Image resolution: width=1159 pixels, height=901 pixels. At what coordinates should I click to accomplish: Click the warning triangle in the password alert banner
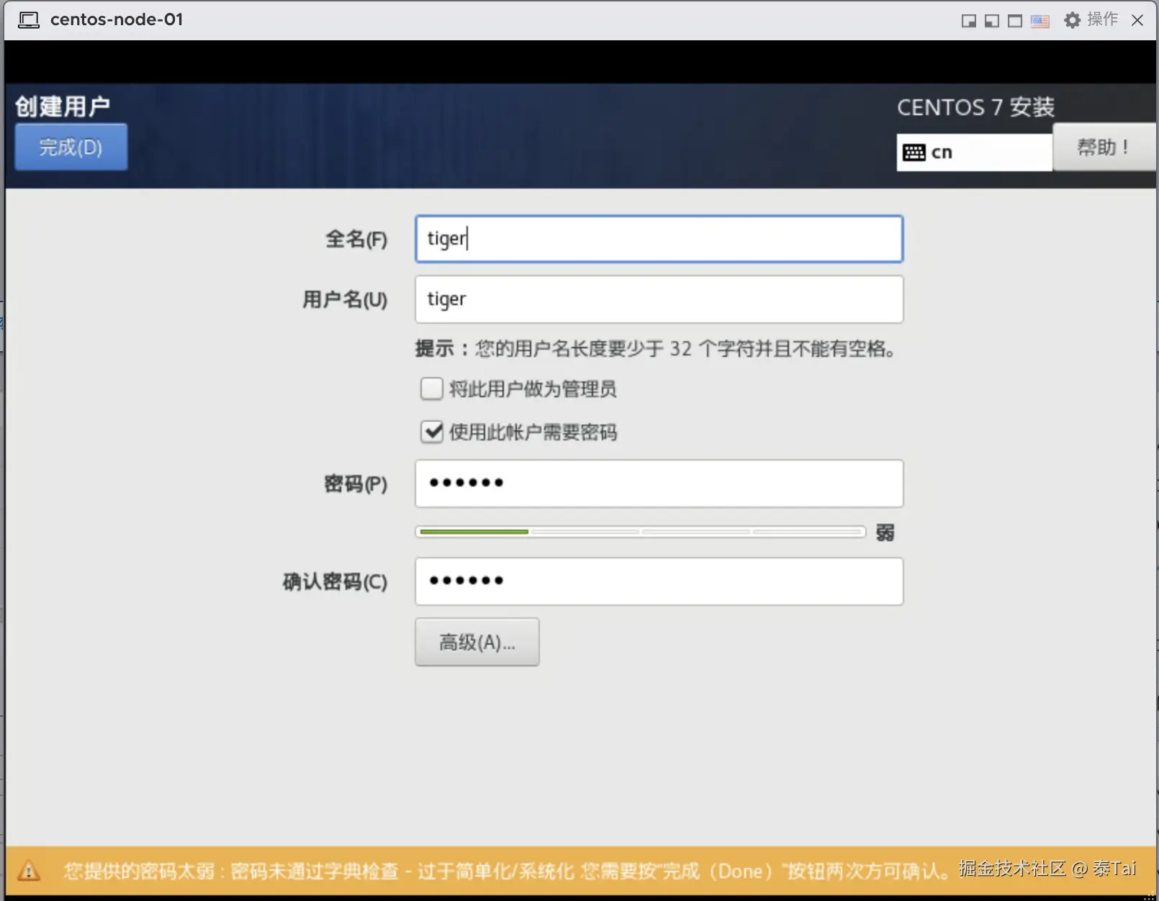(30, 870)
